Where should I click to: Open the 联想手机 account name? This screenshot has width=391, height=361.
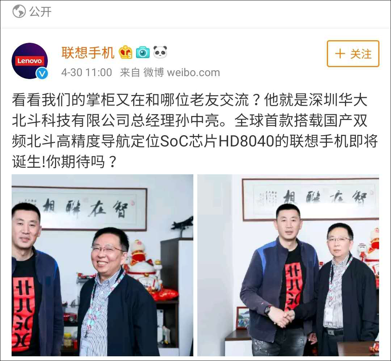88,53
